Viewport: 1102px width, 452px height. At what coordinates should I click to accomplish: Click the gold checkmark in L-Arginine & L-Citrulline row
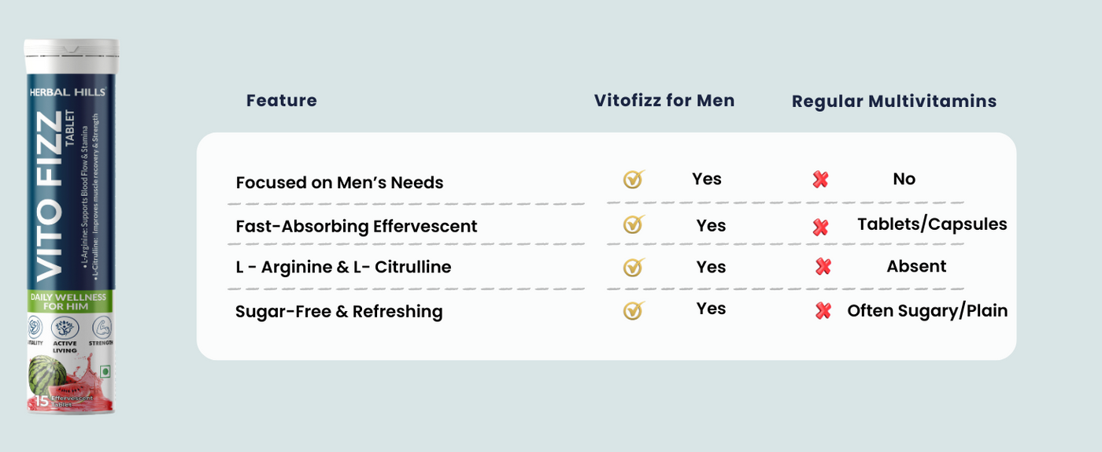(x=633, y=267)
